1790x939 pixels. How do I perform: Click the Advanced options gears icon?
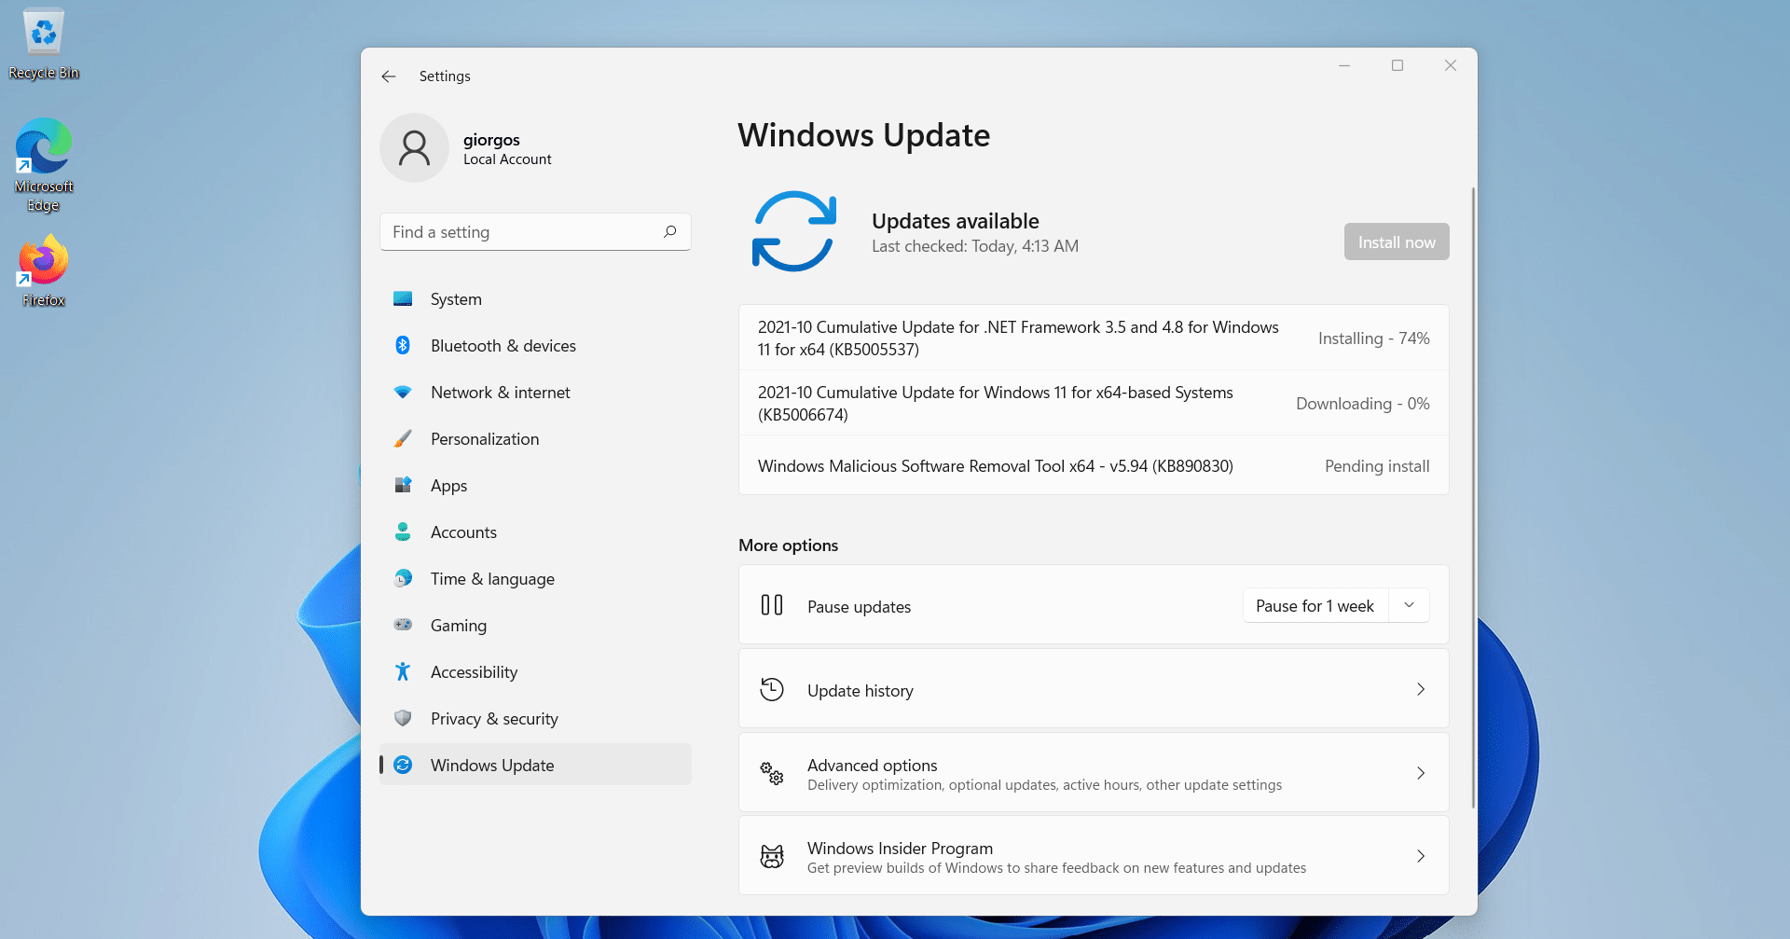[x=772, y=773]
